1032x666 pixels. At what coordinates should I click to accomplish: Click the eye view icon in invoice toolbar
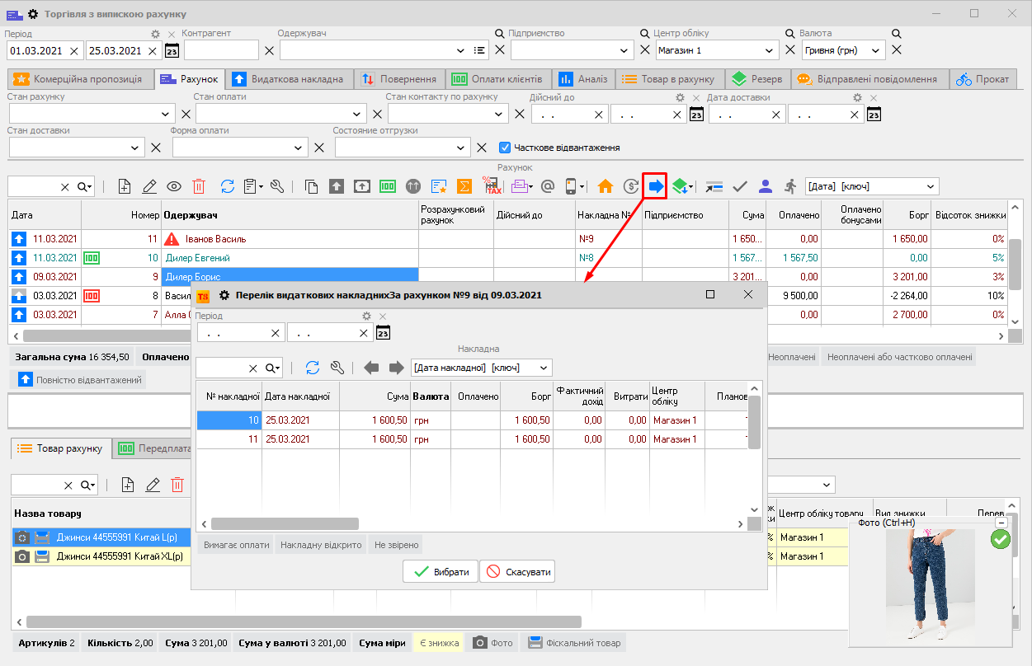pos(174,186)
